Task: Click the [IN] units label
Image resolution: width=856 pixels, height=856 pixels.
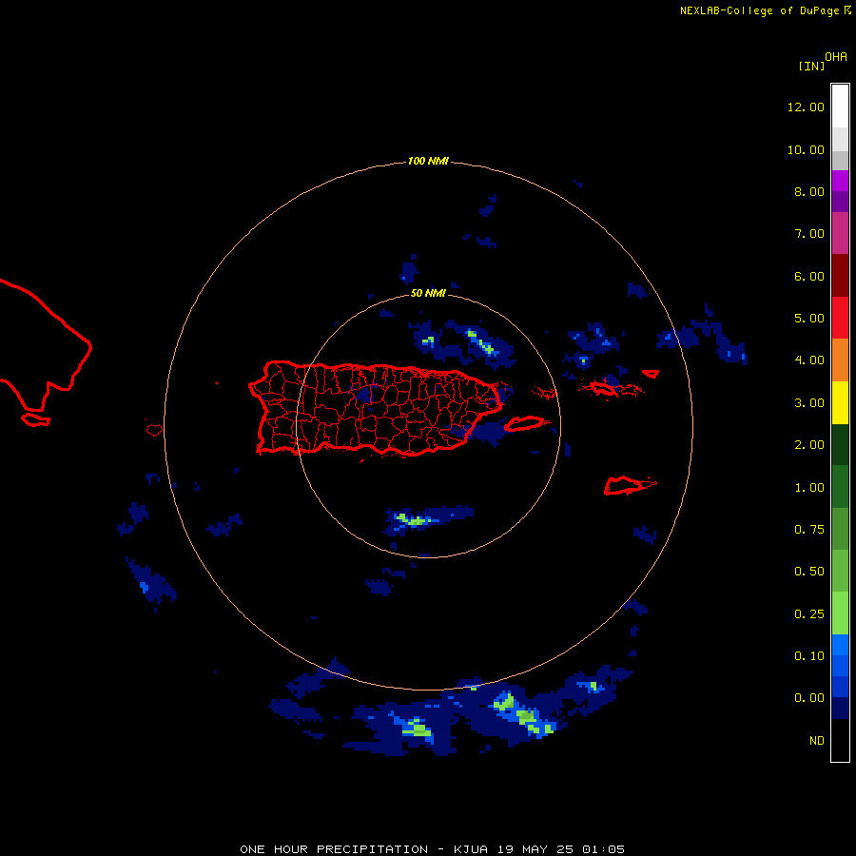Action: click(x=811, y=66)
